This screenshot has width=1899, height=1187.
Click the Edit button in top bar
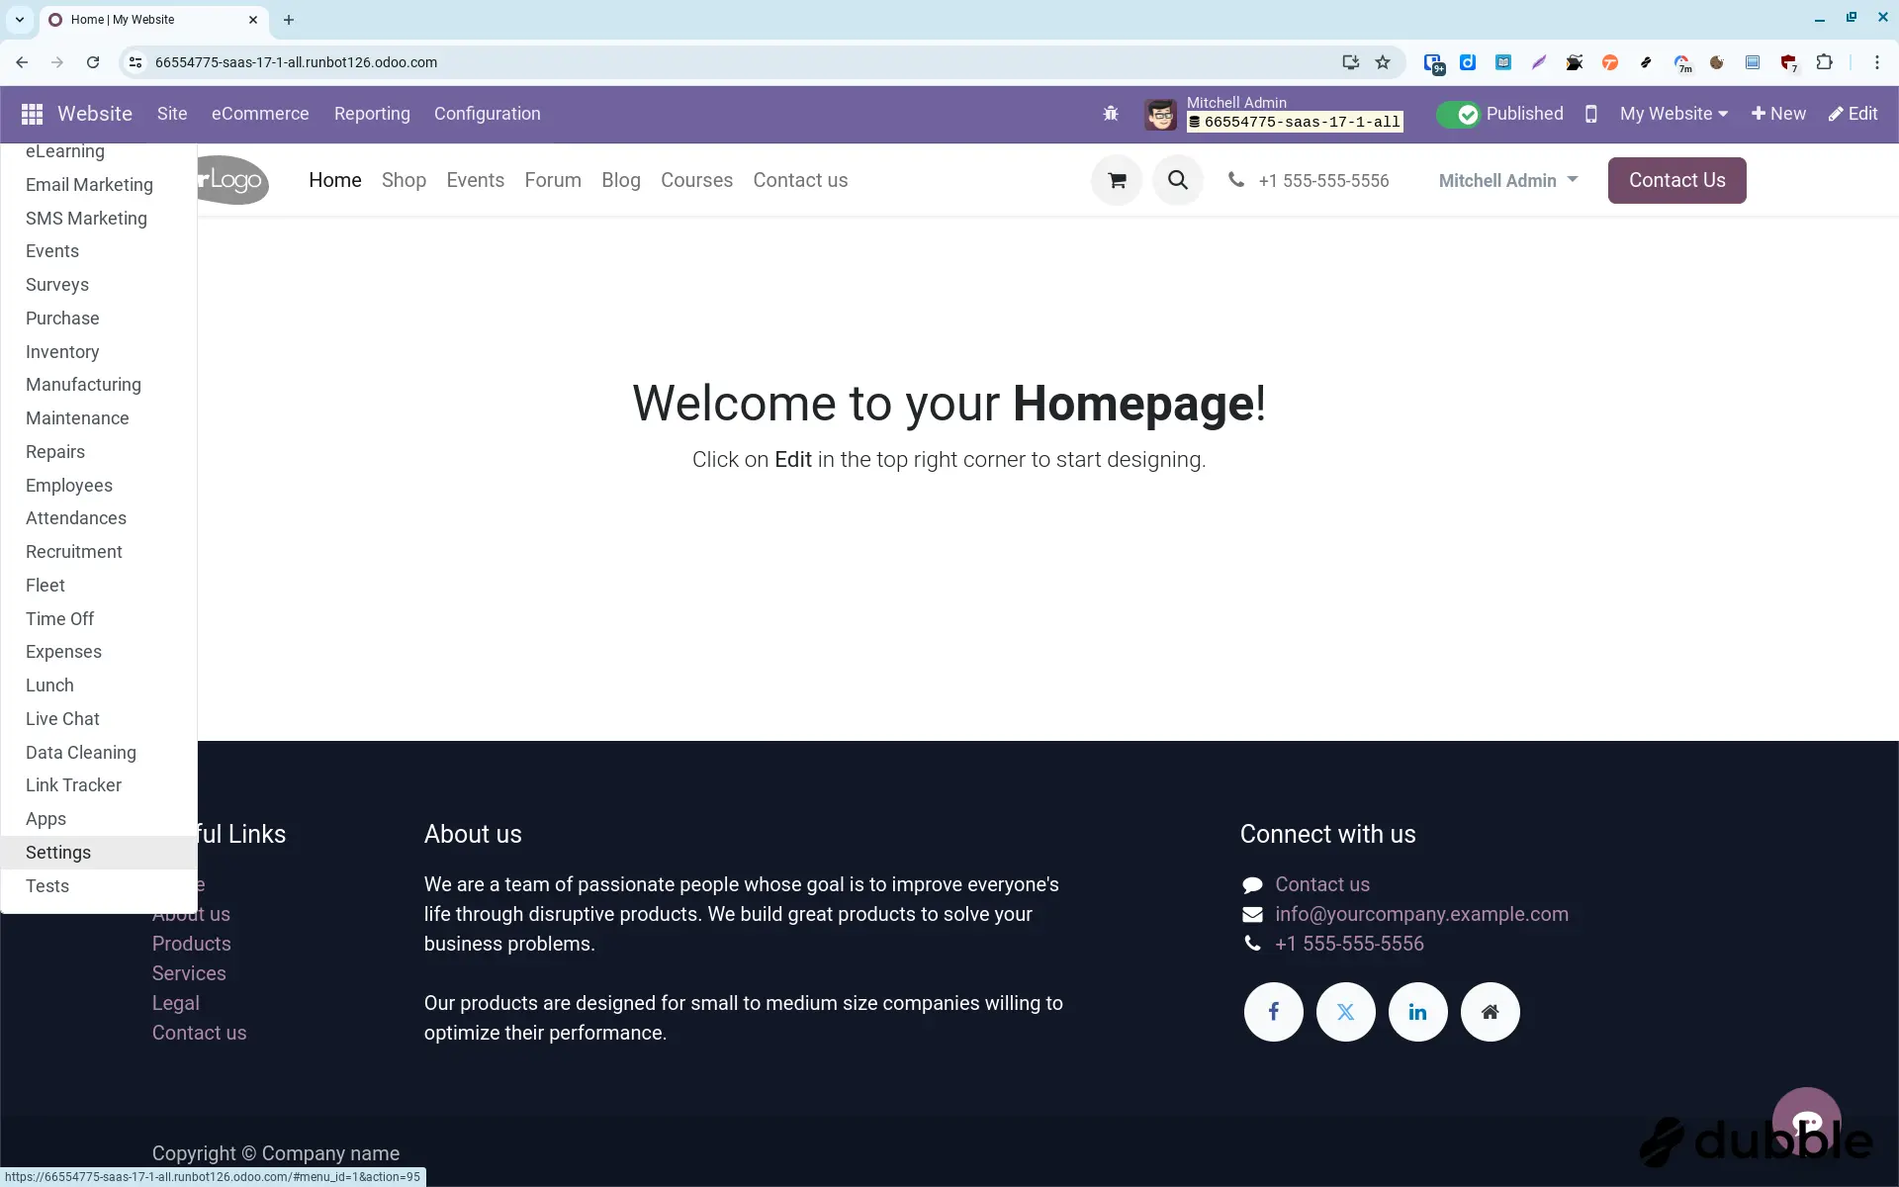click(1853, 114)
